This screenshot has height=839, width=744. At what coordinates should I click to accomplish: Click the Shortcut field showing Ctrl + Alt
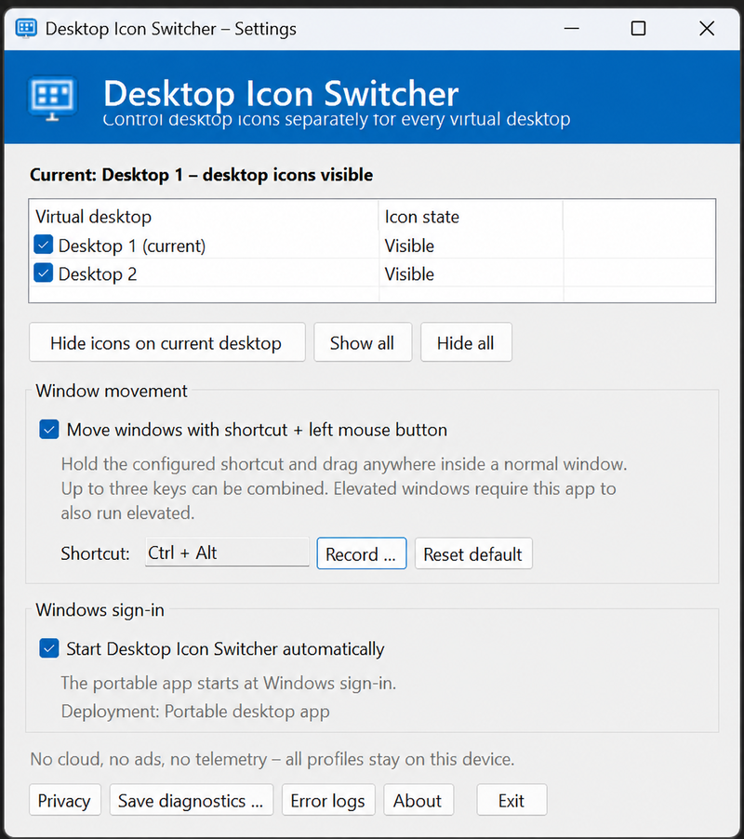click(x=227, y=553)
